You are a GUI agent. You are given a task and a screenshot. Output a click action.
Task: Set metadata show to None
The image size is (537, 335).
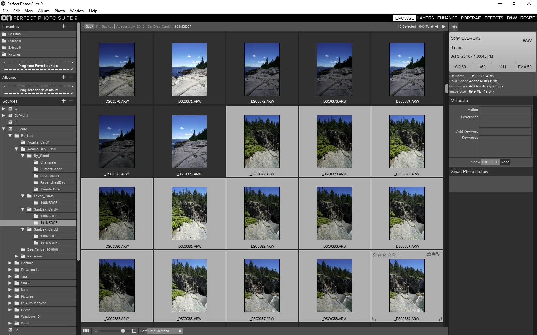(505, 162)
